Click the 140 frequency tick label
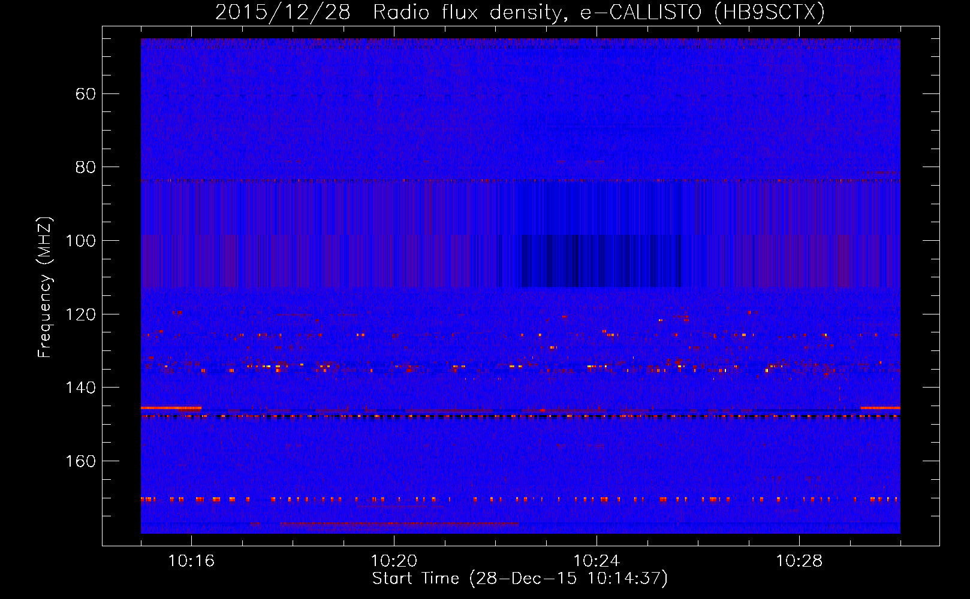 pos(80,388)
